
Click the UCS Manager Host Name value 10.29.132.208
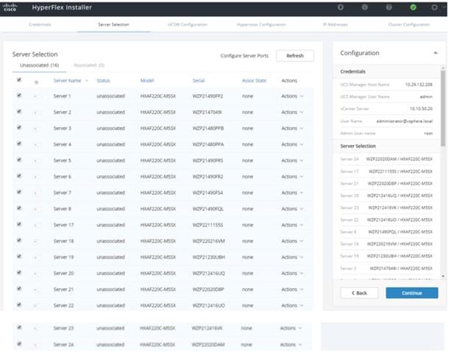(419, 85)
